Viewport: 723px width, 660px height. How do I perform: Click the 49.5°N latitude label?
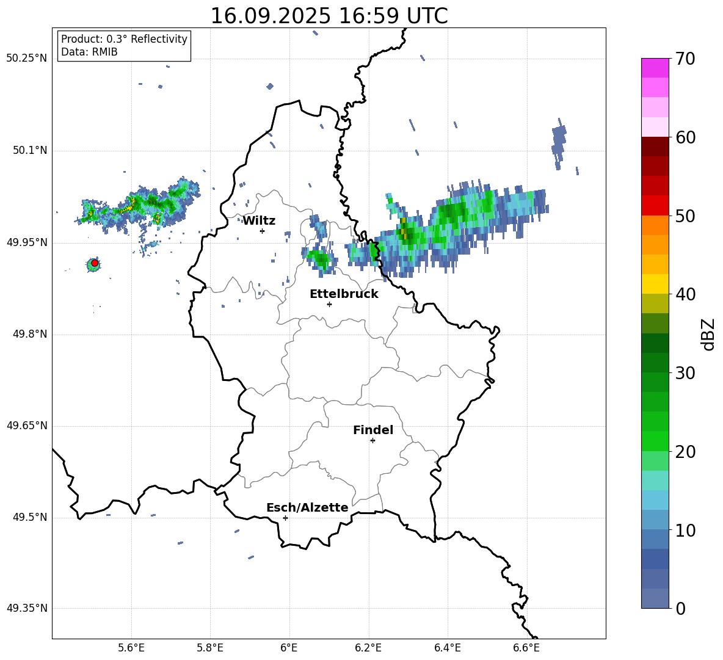point(29,518)
